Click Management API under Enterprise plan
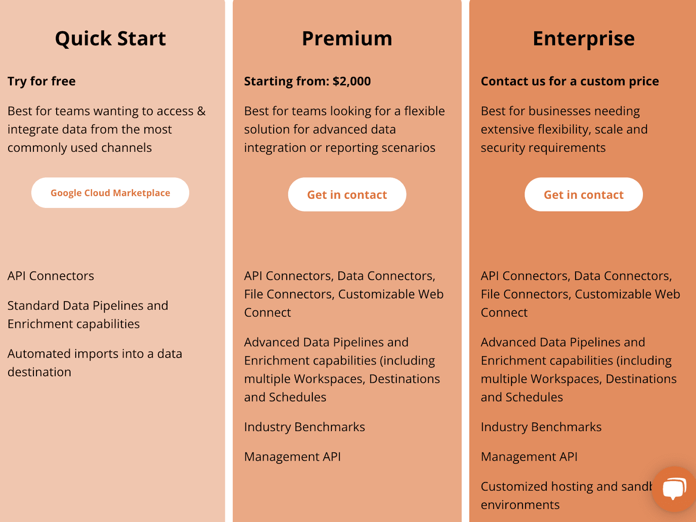The height and width of the screenshot is (522, 696). pos(529,457)
